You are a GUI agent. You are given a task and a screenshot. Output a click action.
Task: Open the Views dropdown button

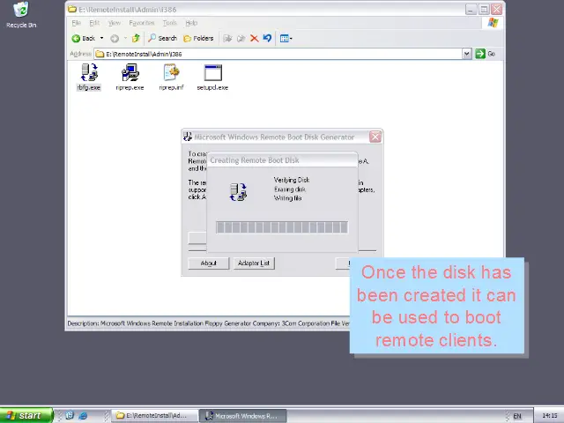(x=286, y=38)
